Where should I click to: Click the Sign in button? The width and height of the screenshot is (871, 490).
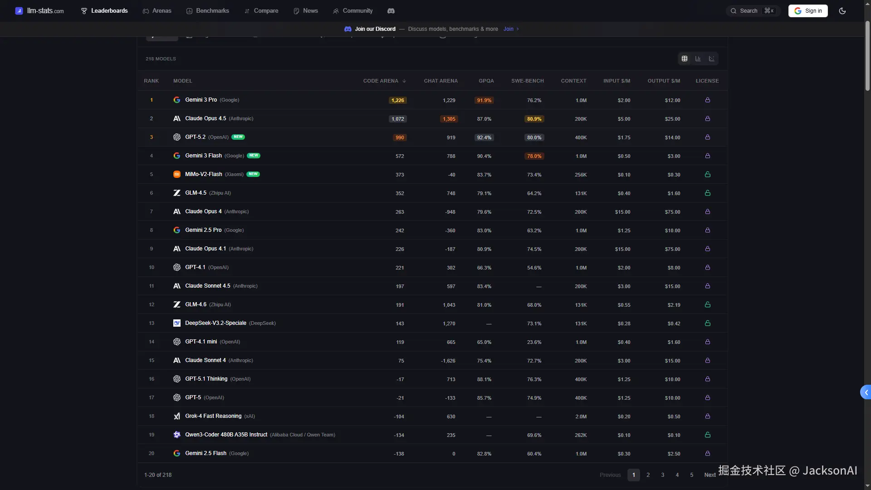click(x=808, y=11)
